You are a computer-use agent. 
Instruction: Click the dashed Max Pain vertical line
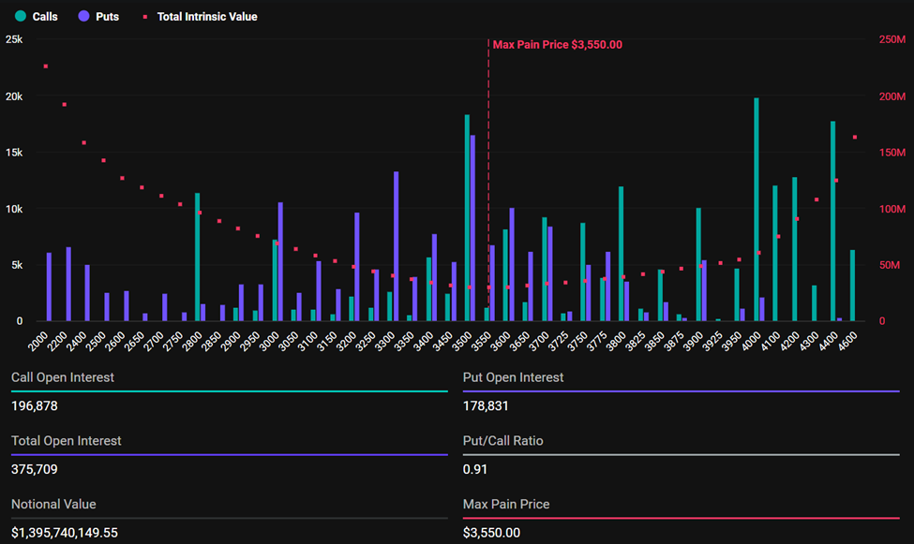tap(488, 187)
